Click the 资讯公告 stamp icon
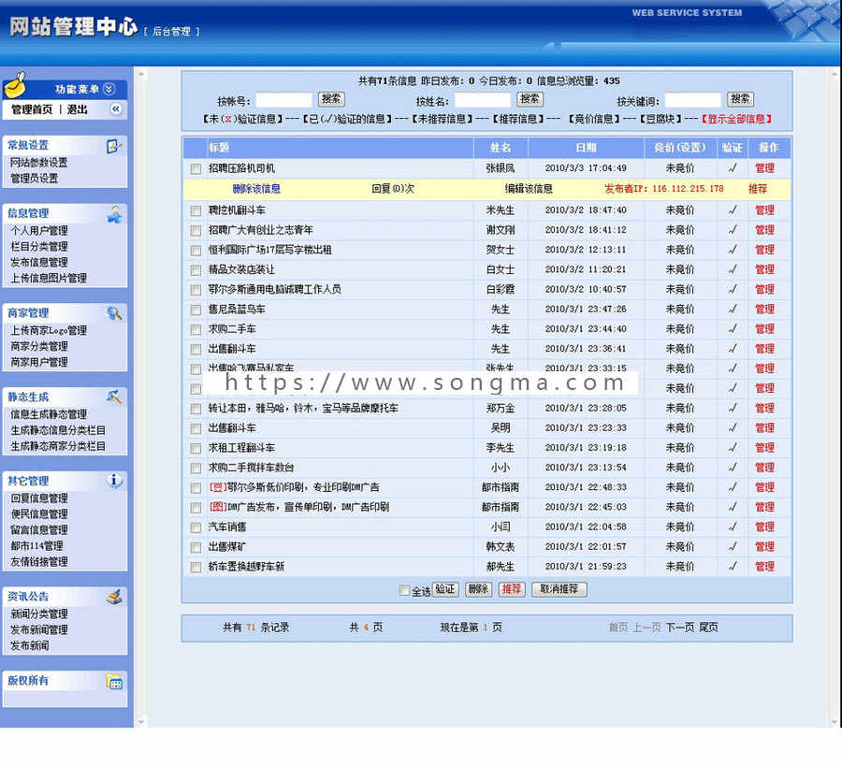842x765 pixels. pyautogui.click(x=114, y=597)
